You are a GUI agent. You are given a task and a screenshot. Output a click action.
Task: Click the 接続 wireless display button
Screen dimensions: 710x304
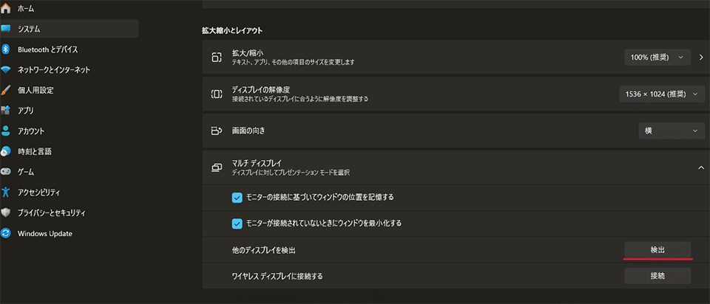coord(657,276)
